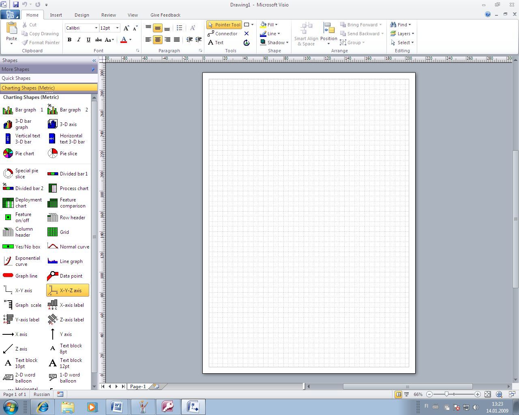Image resolution: width=519 pixels, height=415 pixels.
Task: Toggle bold formatting
Action: [x=69, y=40]
